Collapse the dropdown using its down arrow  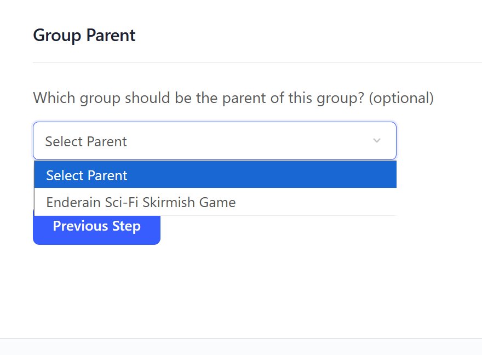tap(377, 141)
